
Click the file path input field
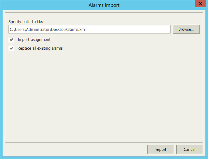pyautogui.click(x=90, y=29)
